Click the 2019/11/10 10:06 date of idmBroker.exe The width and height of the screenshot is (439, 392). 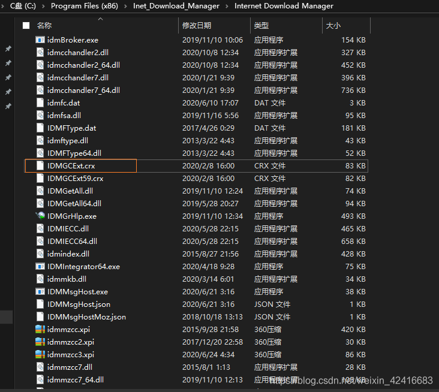click(212, 40)
